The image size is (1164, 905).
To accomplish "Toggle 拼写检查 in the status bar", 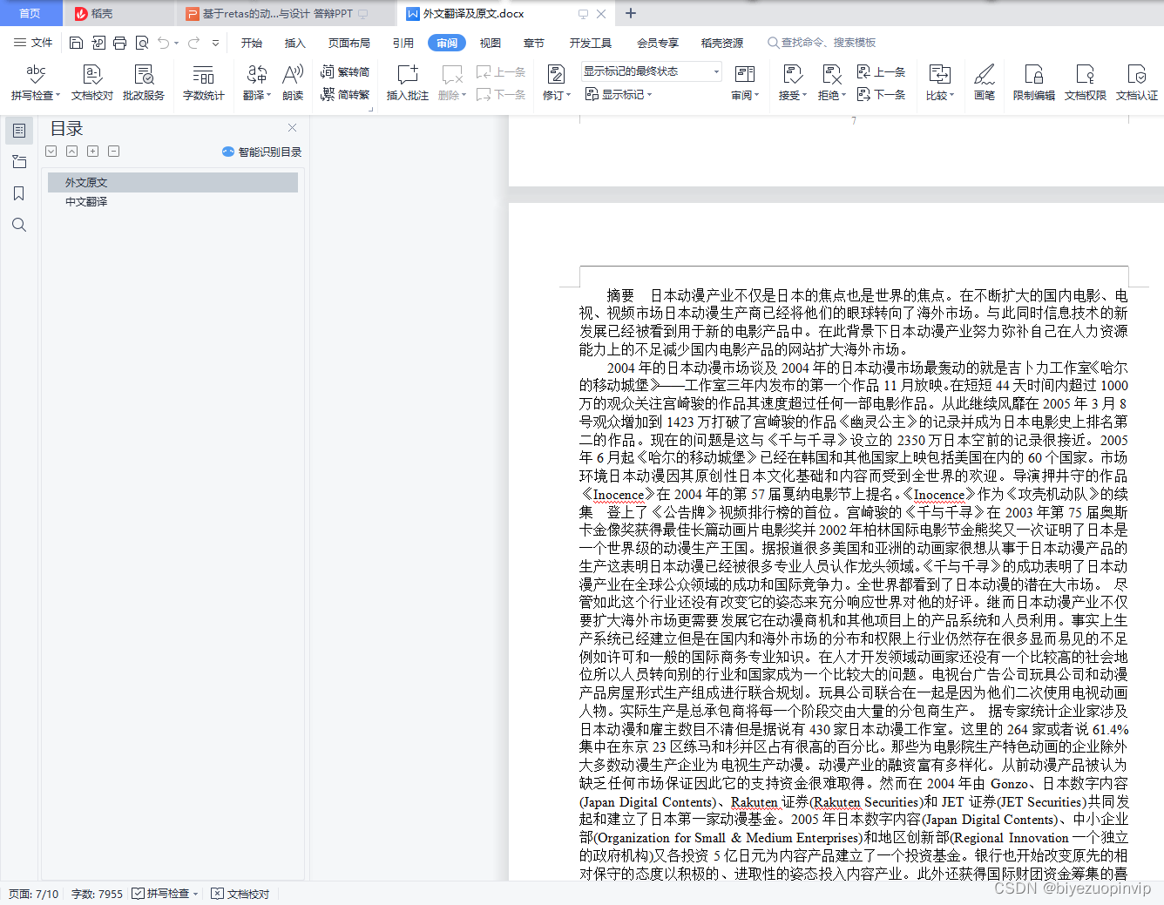I will point(166,894).
